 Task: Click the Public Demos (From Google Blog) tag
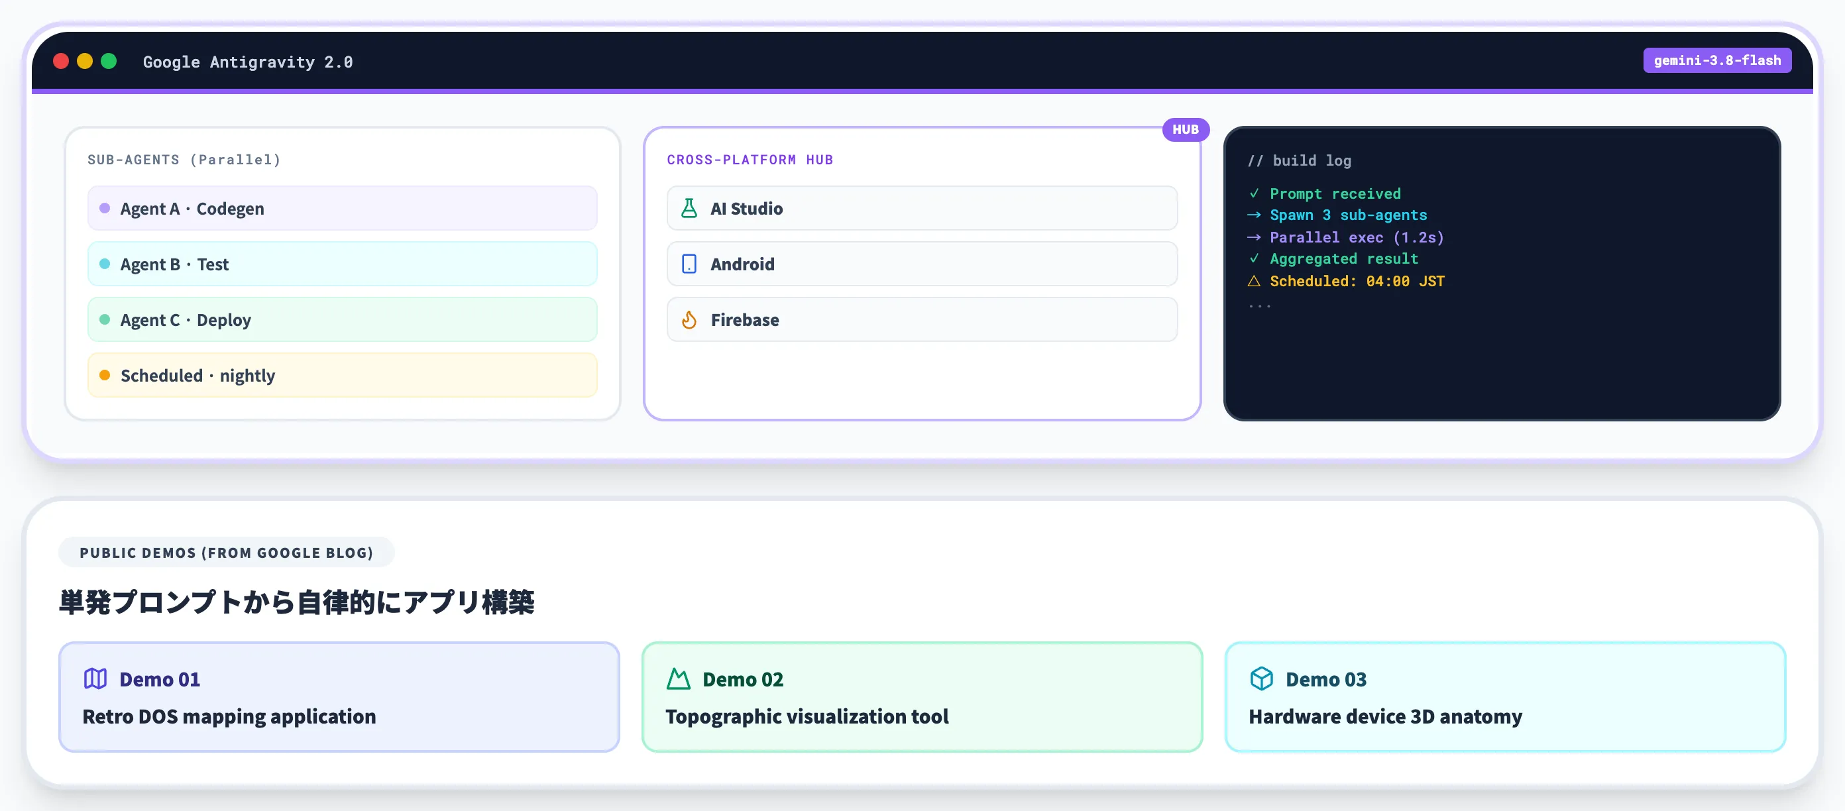click(x=227, y=553)
